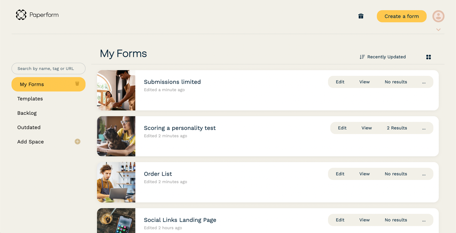Viewport: 456px width, 233px height.
Task: Click the Create a form button
Action: [x=401, y=16]
